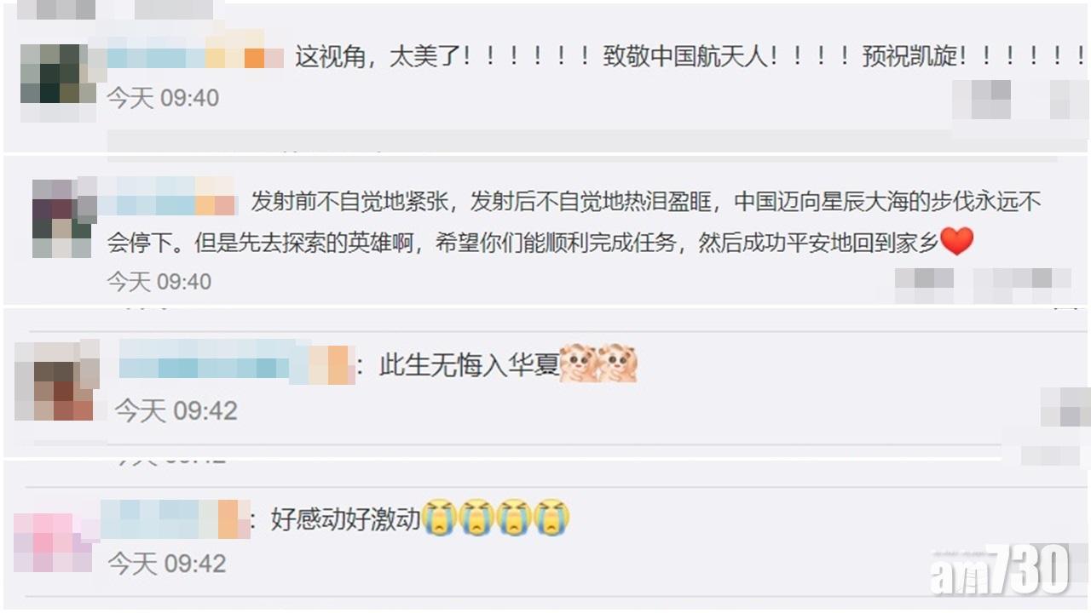Click the red heart emoji after 回到家乡
Screen dimensions: 1091x613
[956, 242]
